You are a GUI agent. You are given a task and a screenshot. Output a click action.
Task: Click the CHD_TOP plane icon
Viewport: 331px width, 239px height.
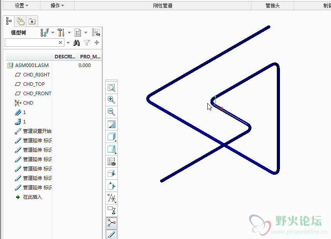(18, 84)
